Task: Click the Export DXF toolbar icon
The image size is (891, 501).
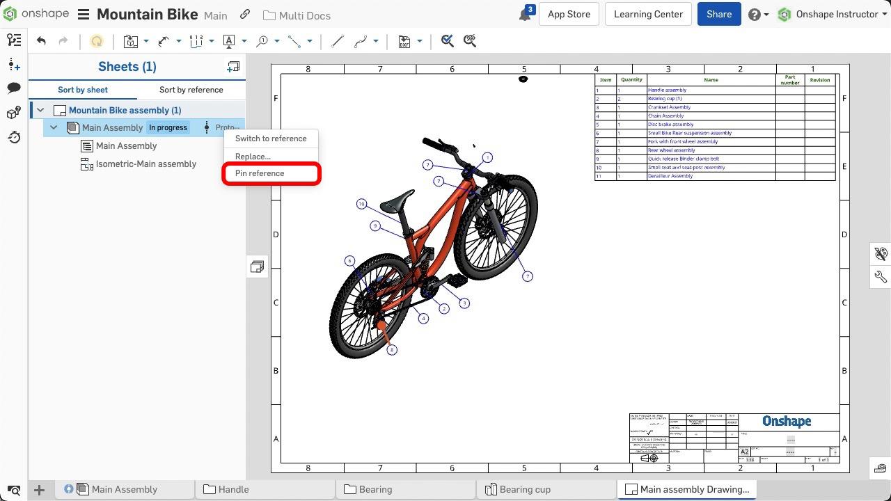Action: point(404,42)
